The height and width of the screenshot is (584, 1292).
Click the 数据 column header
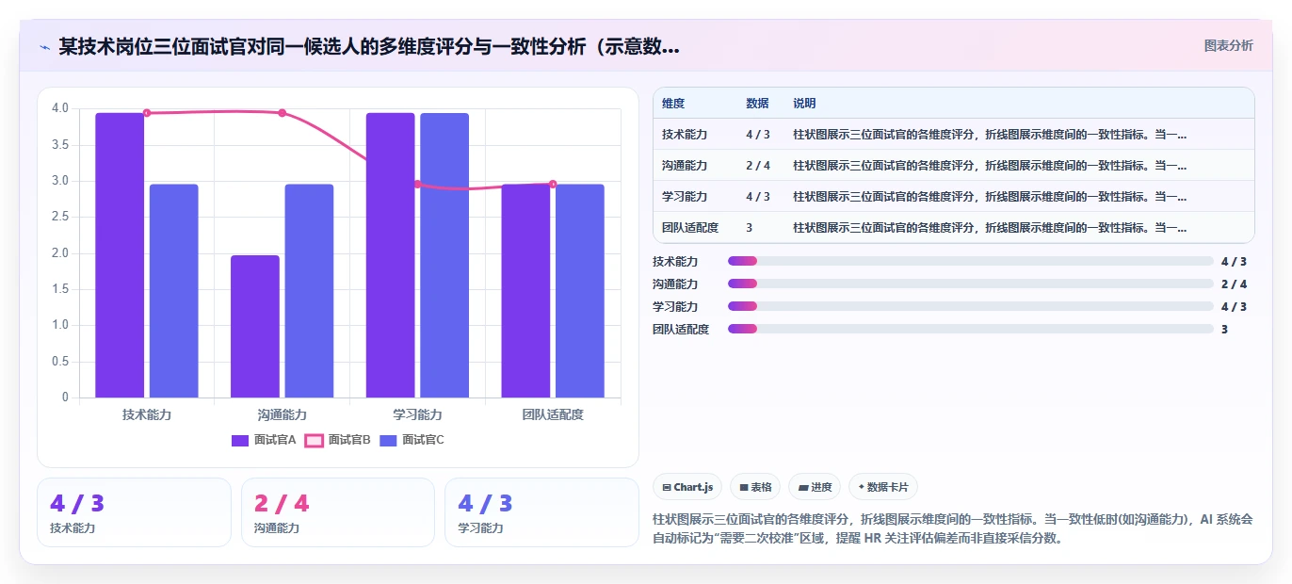coord(757,103)
